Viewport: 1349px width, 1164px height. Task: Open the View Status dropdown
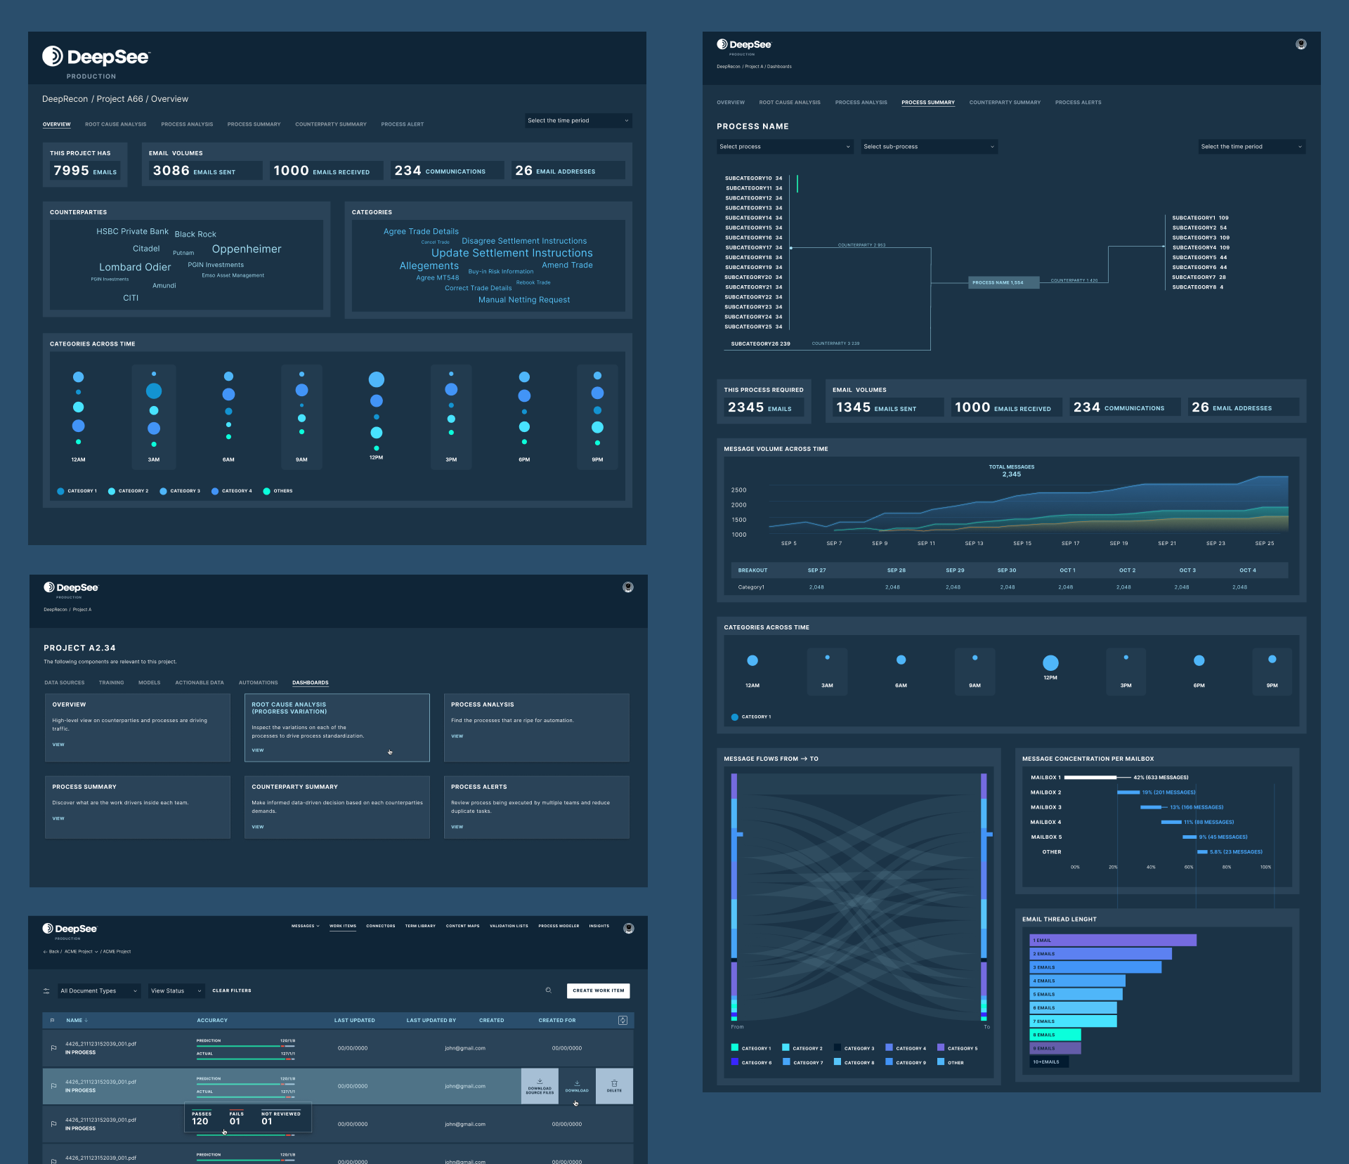click(x=176, y=991)
